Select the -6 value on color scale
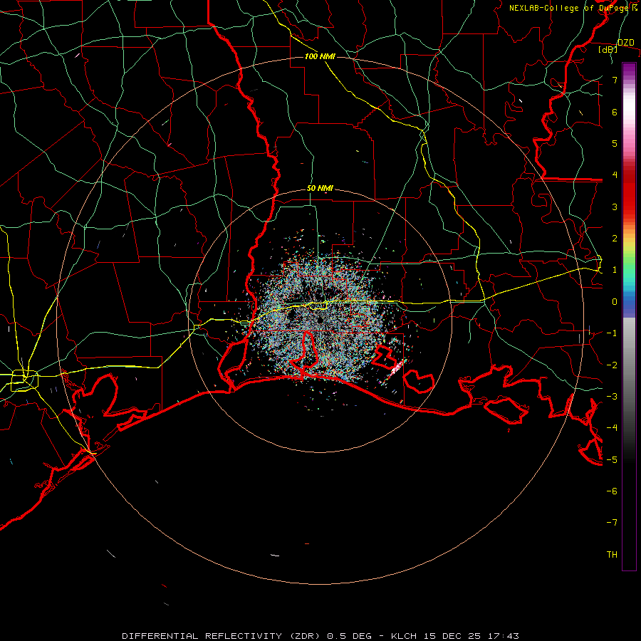 click(x=612, y=491)
